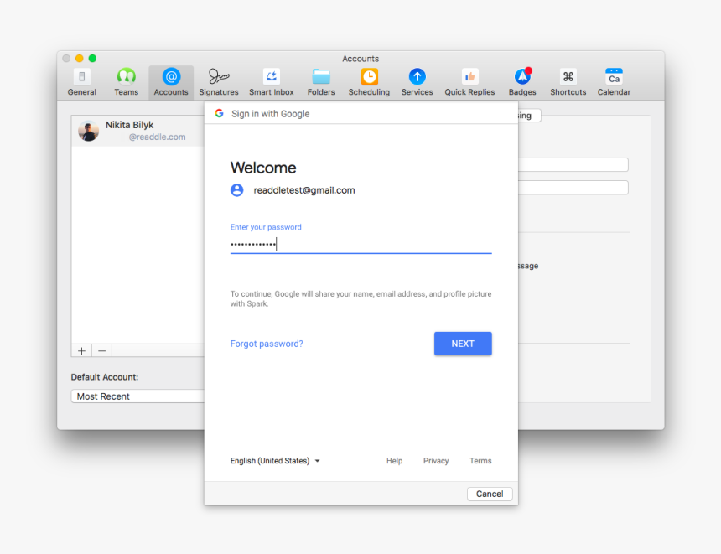Click the green zoom window button
721x554 pixels.
[92, 59]
